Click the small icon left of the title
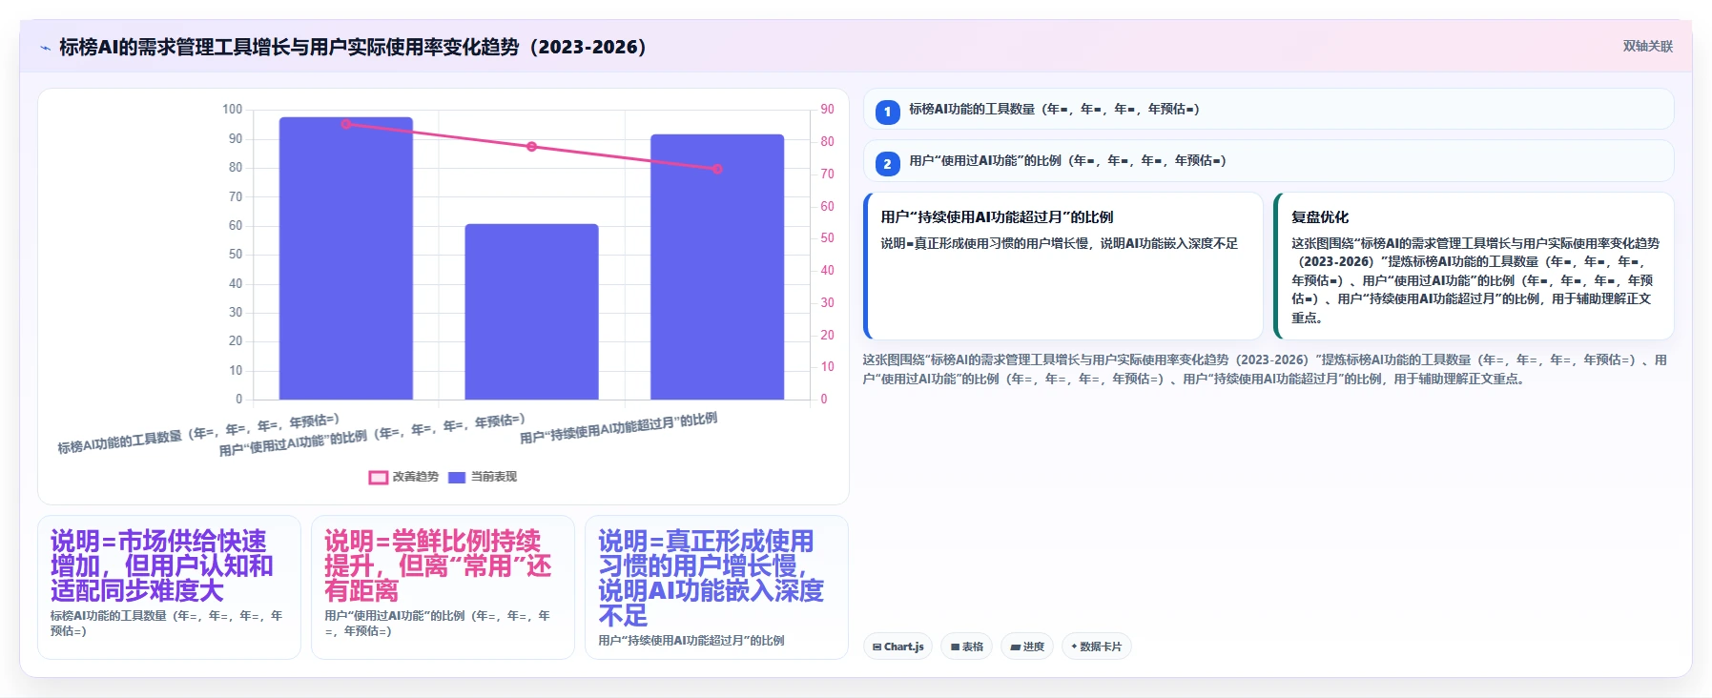Screen dimensions: 1712x698 [45, 48]
